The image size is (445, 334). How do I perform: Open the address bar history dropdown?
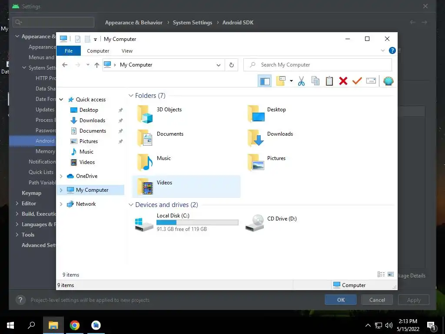click(219, 65)
